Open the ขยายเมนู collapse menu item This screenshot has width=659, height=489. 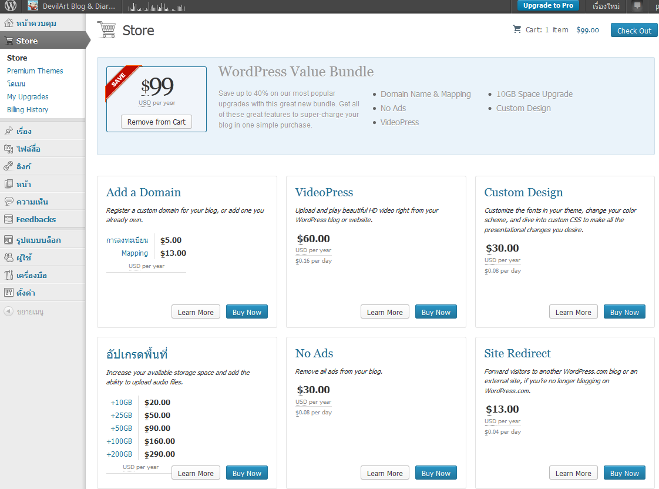click(x=30, y=312)
